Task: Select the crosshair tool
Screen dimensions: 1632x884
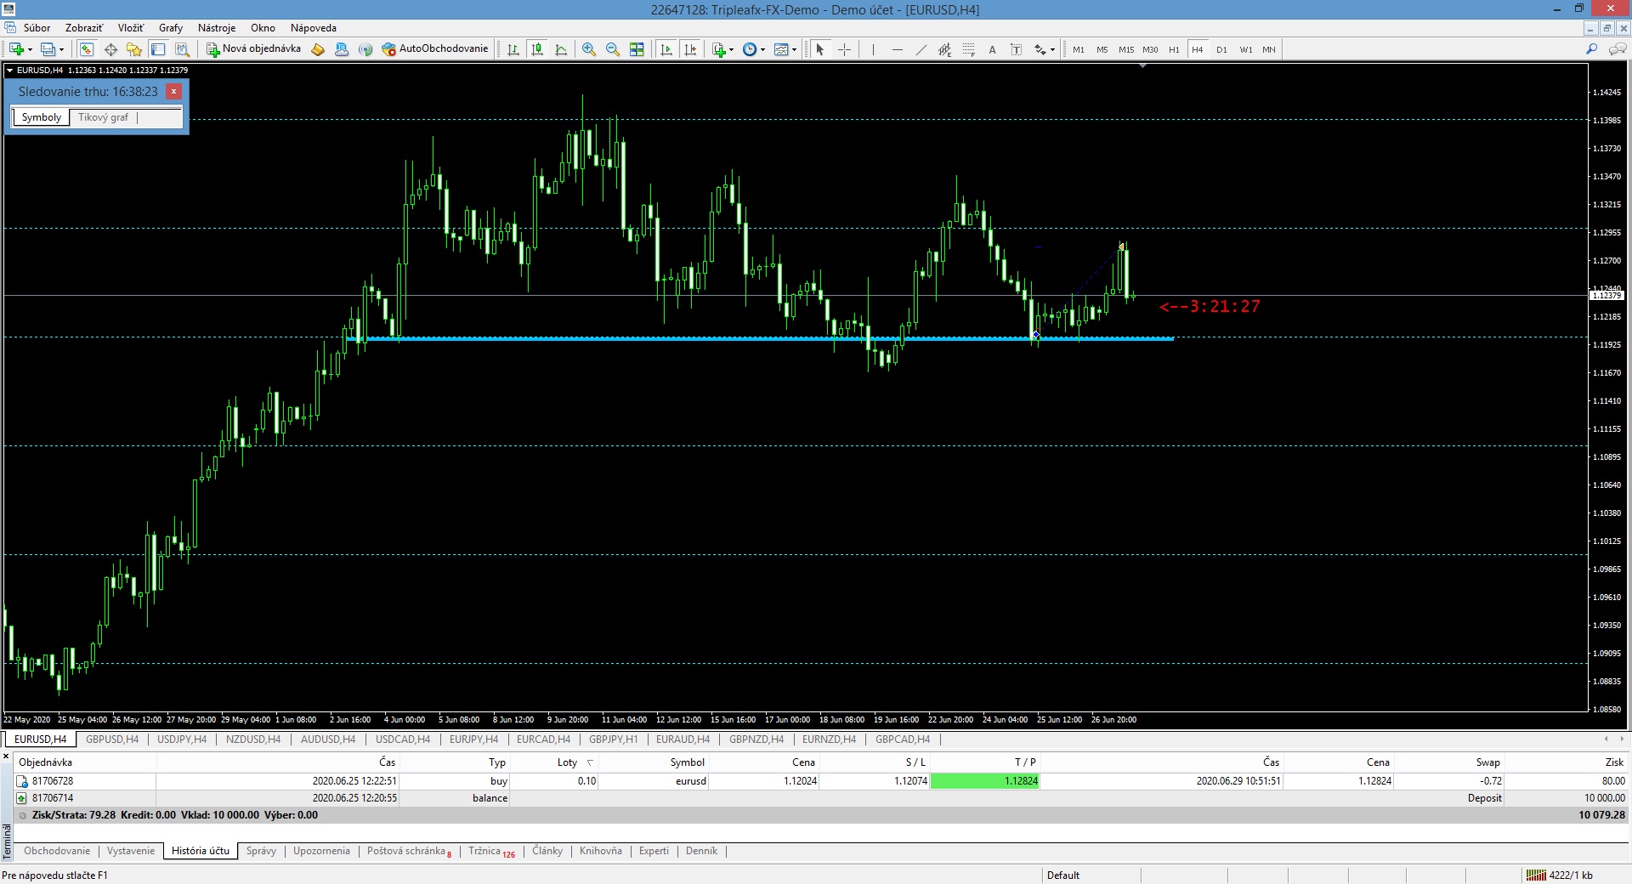Action: (x=844, y=49)
